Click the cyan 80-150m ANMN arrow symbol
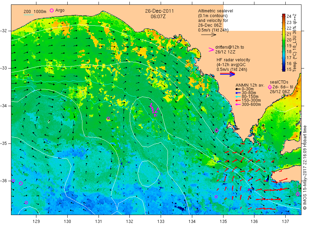Image resolution: width=309 pixels, height=226 pixels. [x=238, y=97]
